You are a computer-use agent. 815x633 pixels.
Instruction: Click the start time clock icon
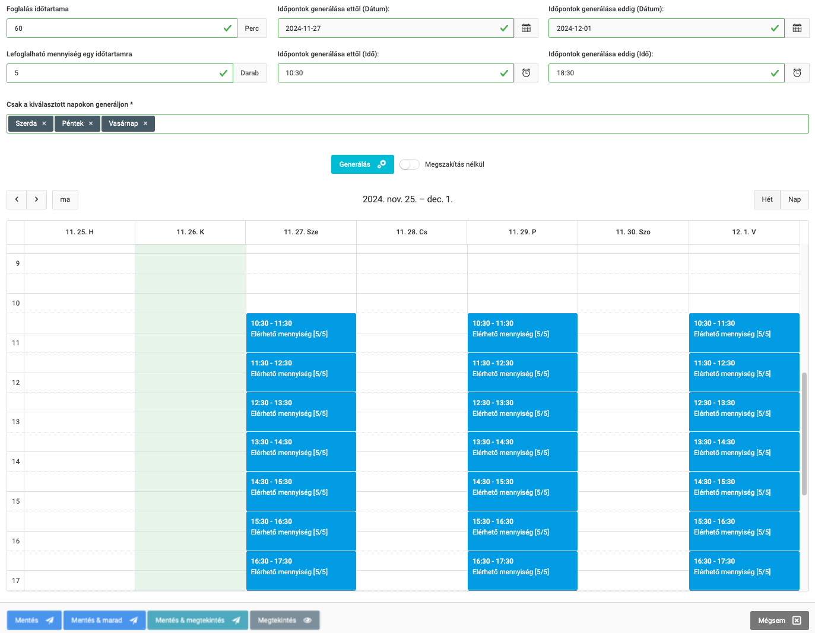coord(526,73)
